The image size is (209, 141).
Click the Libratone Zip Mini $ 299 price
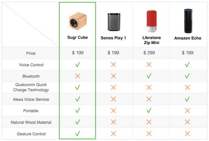click(x=149, y=53)
